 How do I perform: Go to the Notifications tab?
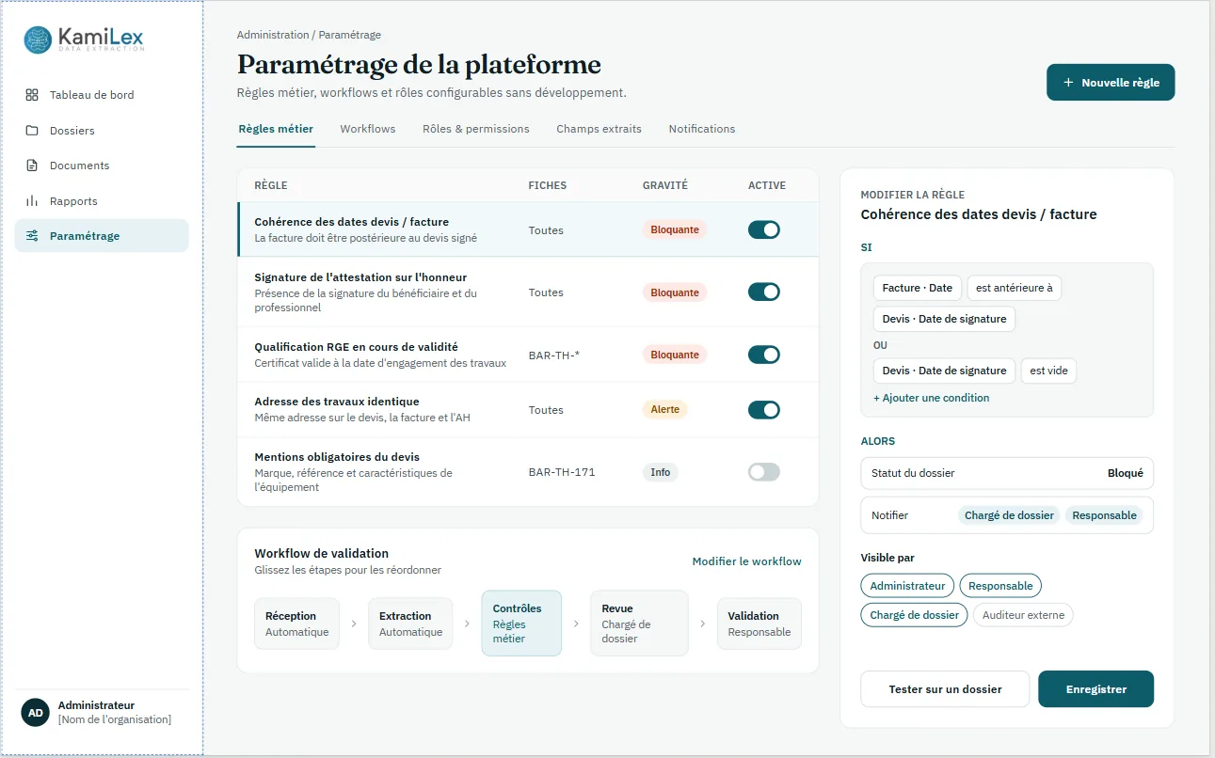pos(702,129)
